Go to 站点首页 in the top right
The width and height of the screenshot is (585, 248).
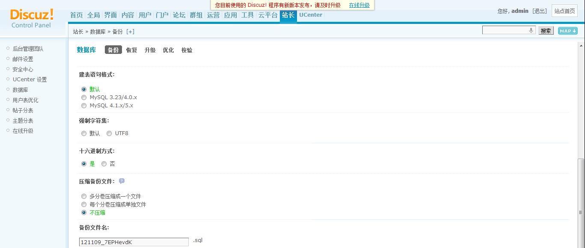pyautogui.click(x=564, y=11)
